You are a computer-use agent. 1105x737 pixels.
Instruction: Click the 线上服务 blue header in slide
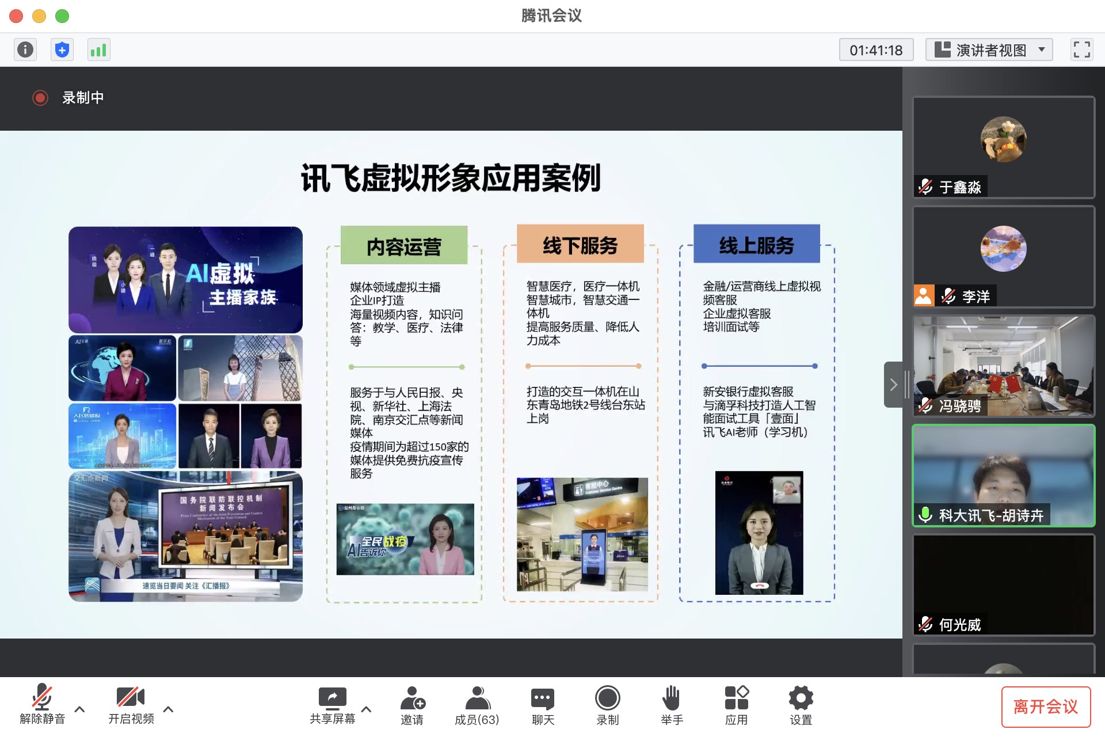point(757,245)
